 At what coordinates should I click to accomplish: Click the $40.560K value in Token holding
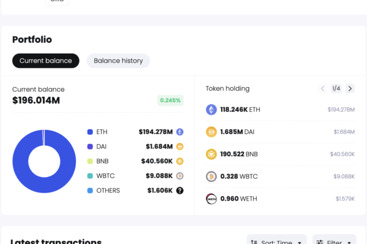coord(342,154)
